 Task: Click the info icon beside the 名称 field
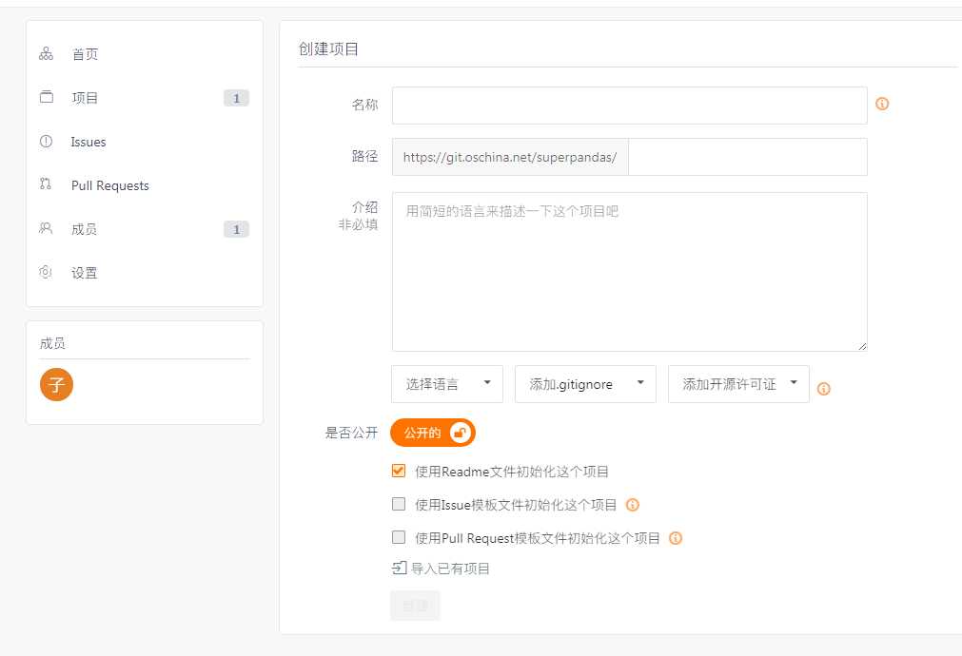coord(882,104)
